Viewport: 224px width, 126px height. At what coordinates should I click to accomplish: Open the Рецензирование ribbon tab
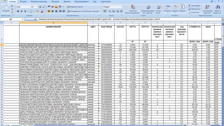click(x=82, y=1)
